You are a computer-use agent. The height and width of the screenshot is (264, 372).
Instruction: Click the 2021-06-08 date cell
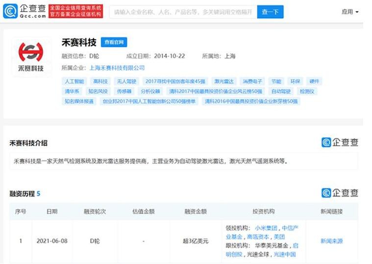(52, 241)
